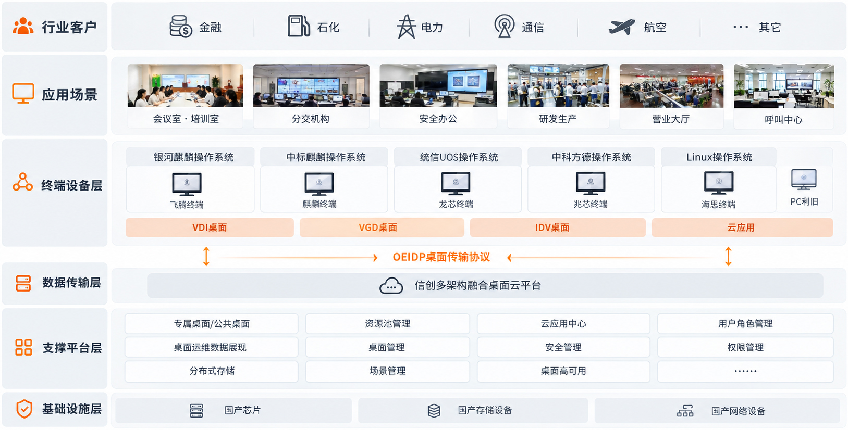Click the 基础设施层 heading text
The height and width of the screenshot is (430, 848).
tap(72, 409)
